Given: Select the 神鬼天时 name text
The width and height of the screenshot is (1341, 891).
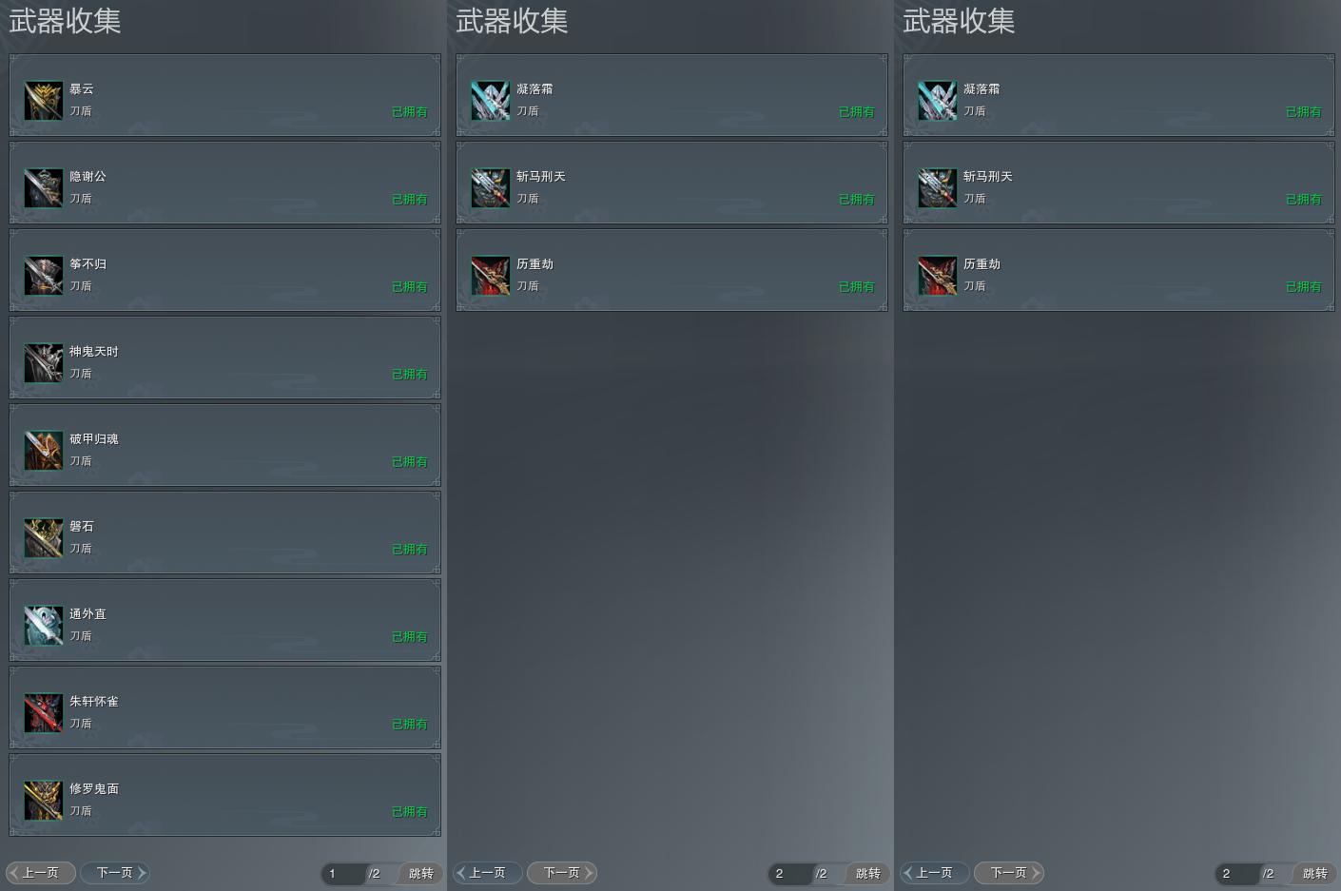Looking at the screenshot, I should pos(94,351).
